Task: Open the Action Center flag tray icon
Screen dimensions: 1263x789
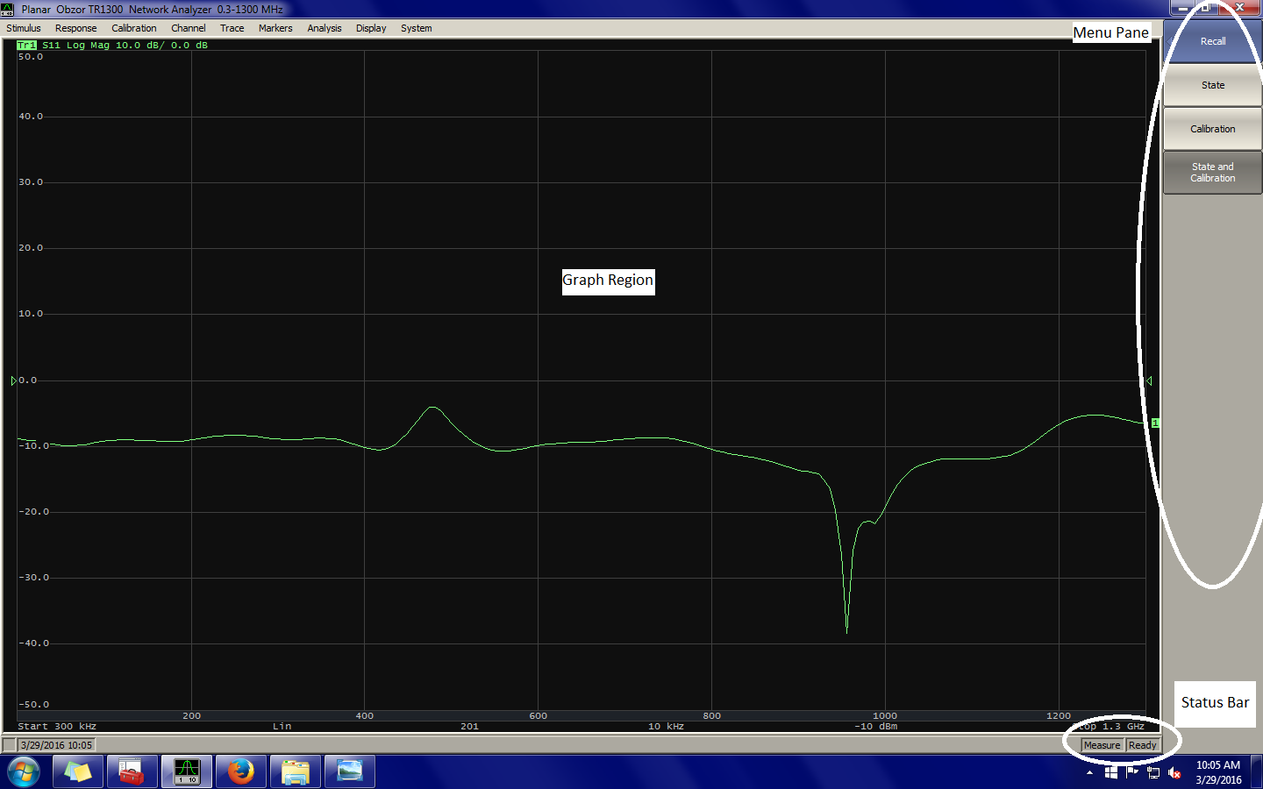Action: 1132,772
